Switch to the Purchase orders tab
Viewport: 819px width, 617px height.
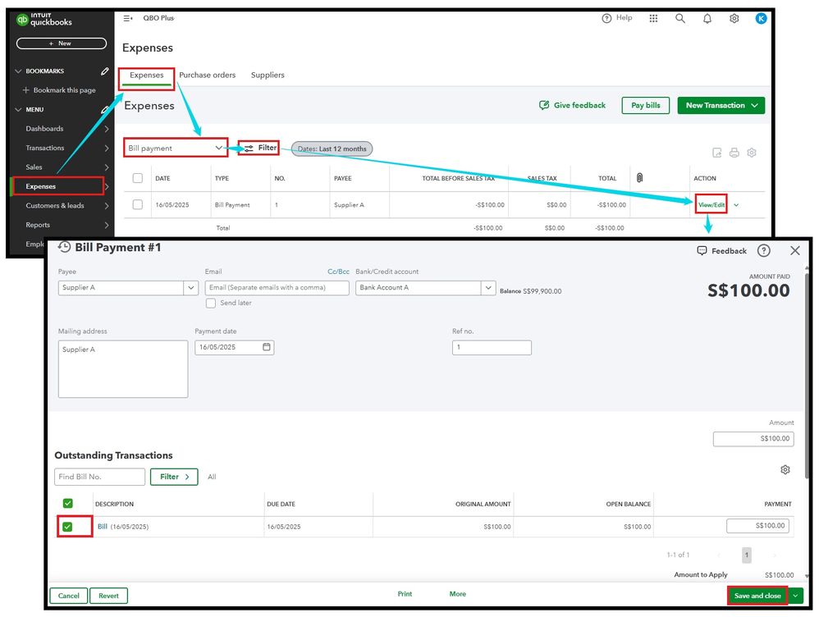tap(208, 75)
